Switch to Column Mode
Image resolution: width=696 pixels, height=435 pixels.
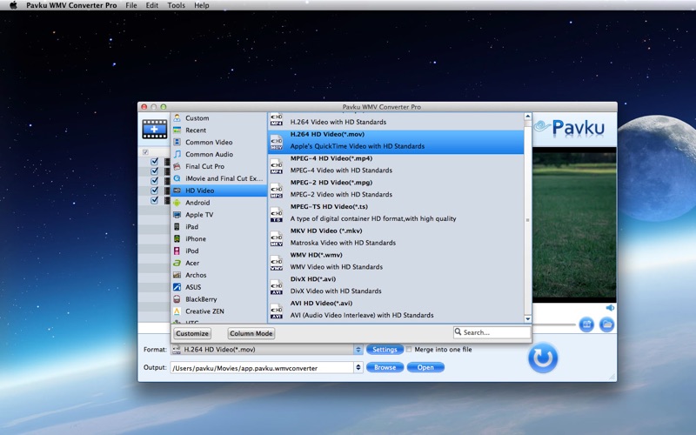coord(251,333)
